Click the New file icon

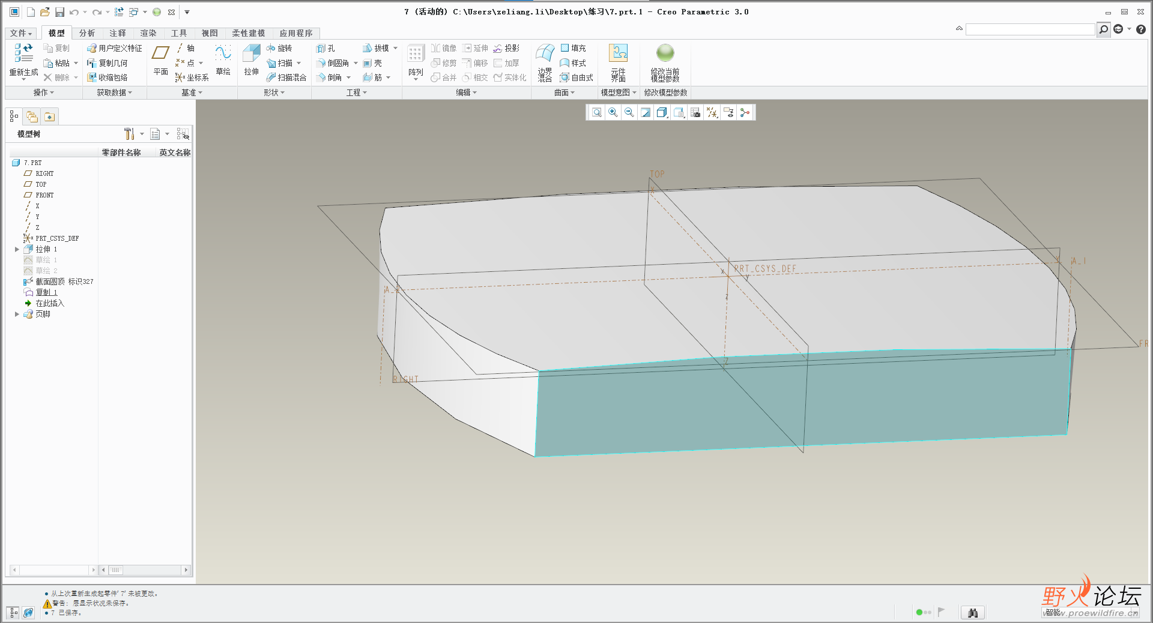(30, 12)
